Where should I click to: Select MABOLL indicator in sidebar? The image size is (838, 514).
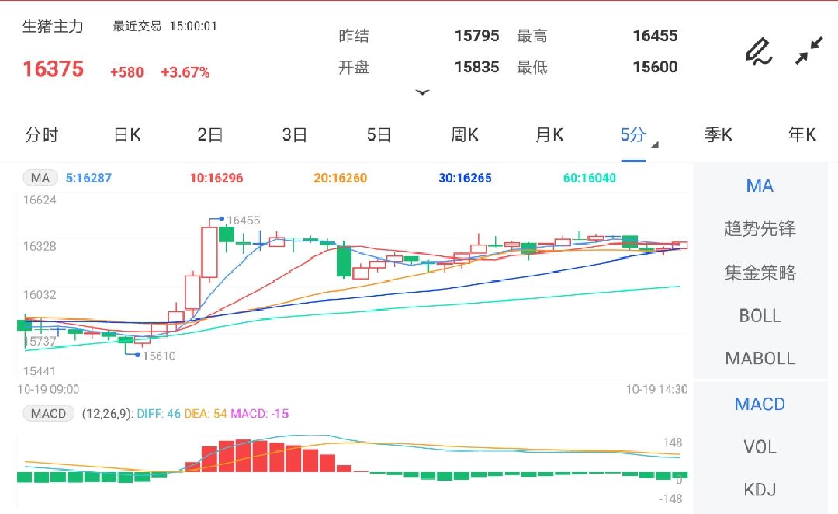pos(760,359)
